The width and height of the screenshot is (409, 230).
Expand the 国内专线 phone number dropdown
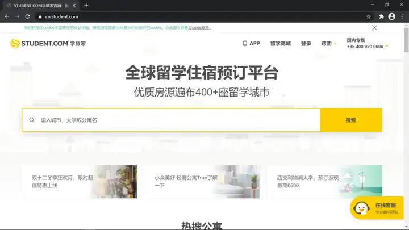(x=368, y=43)
